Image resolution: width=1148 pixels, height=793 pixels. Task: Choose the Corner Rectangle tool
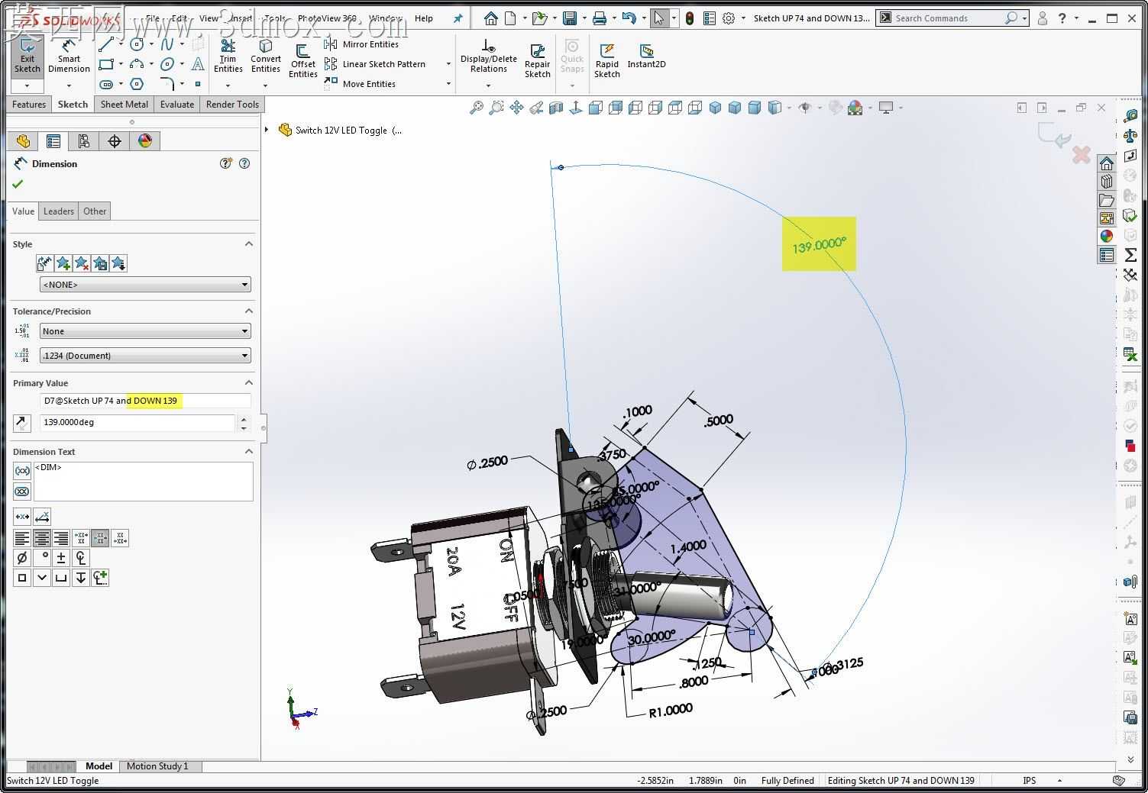[x=106, y=64]
